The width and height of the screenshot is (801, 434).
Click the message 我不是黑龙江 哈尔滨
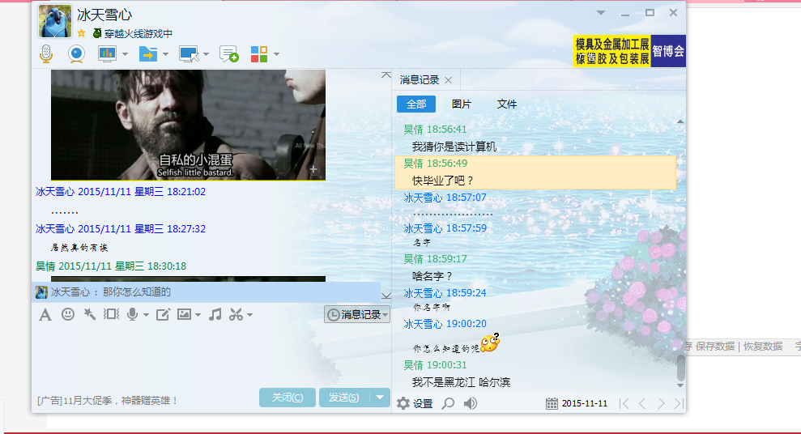pyautogui.click(x=462, y=382)
